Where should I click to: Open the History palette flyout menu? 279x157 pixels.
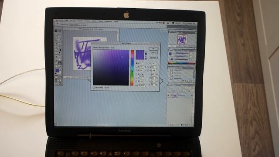[x=194, y=68]
